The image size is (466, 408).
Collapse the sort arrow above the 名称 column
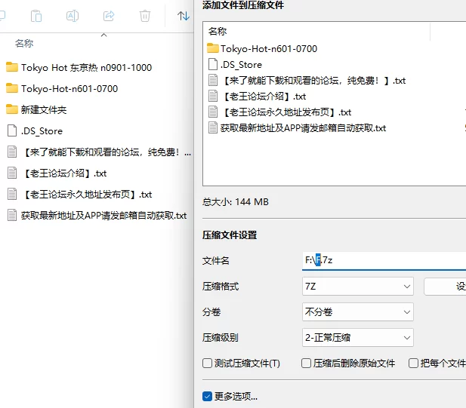tap(103, 35)
